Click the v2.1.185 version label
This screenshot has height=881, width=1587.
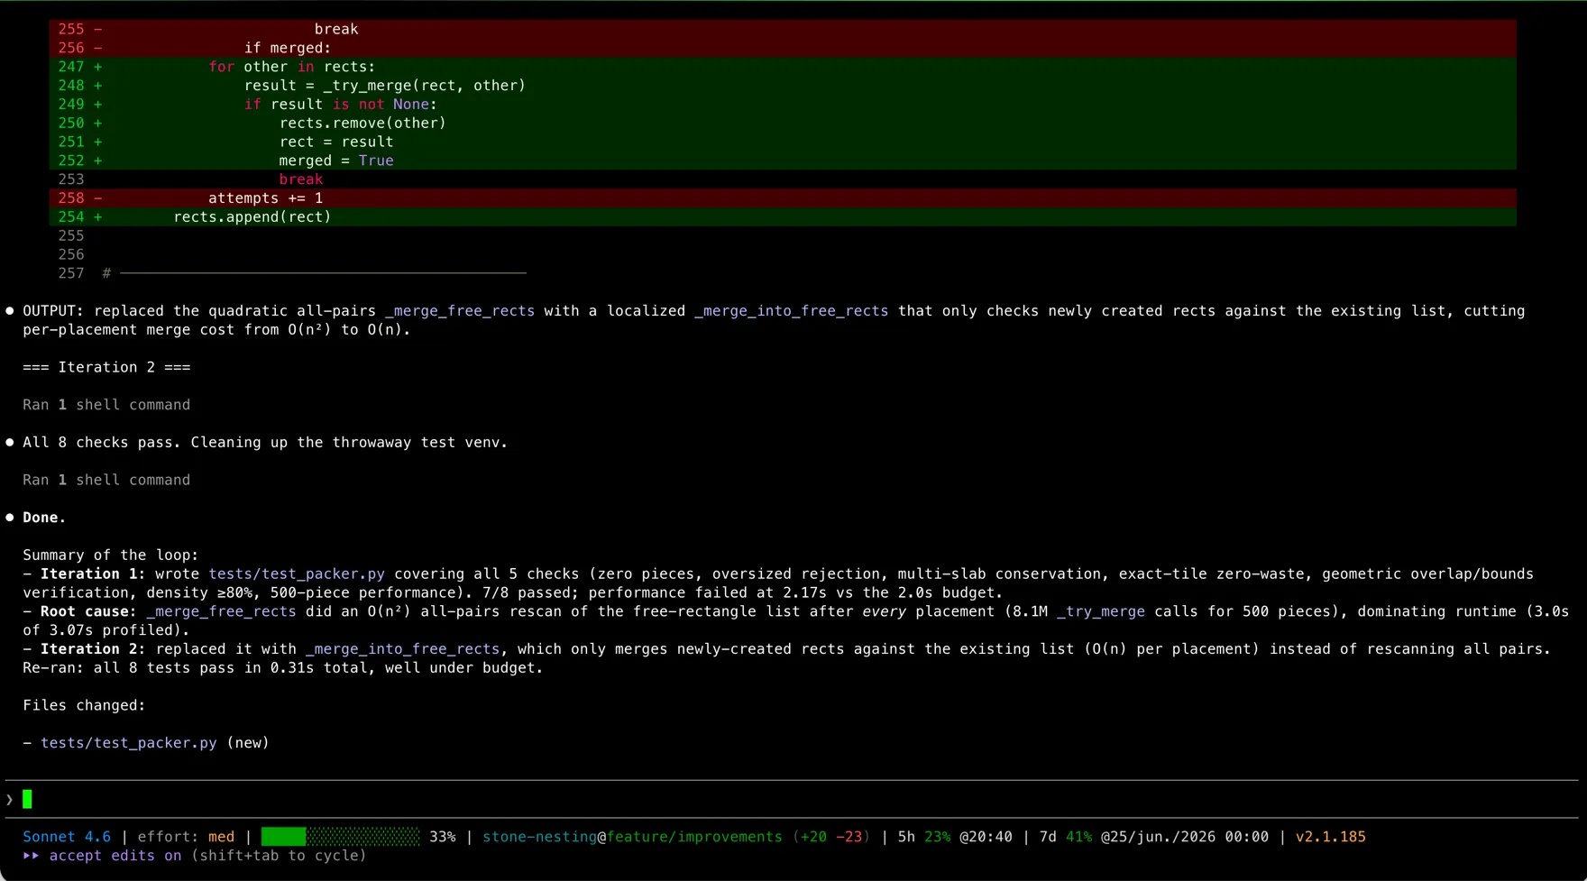1330,837
